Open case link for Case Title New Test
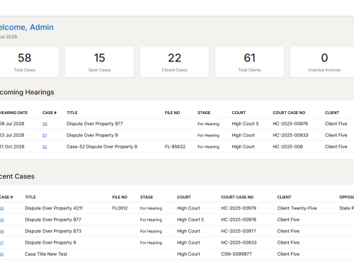 tap(1, 254)
